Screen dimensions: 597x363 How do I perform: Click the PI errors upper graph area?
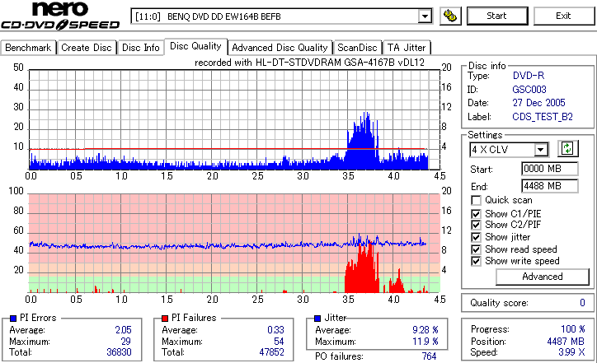click(234, 119)
